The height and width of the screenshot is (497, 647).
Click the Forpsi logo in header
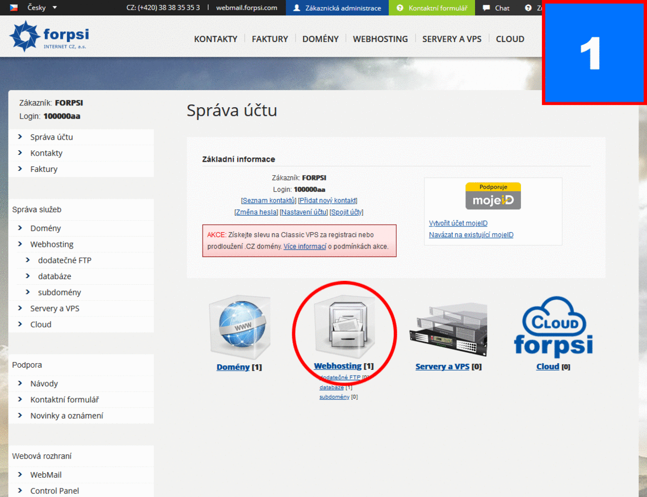point(49,36)
